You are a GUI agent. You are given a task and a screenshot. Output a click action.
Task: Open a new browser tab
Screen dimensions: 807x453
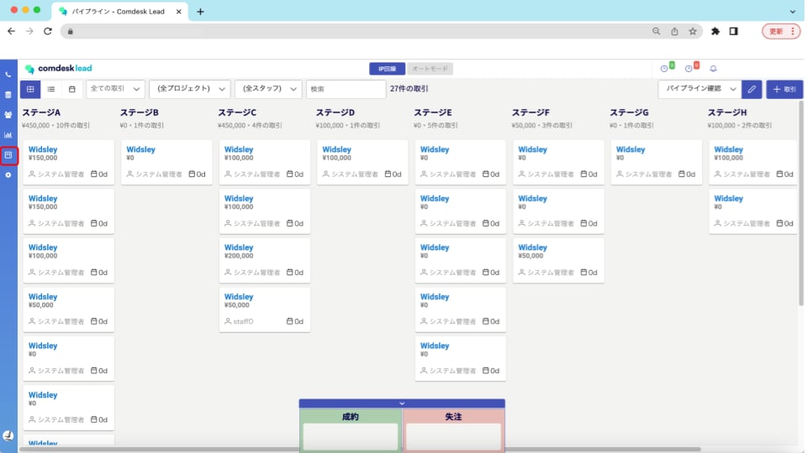200,11
